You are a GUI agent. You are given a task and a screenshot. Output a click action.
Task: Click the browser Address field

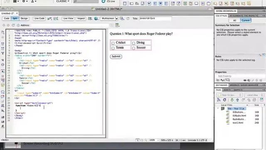(x=69, y=25)
